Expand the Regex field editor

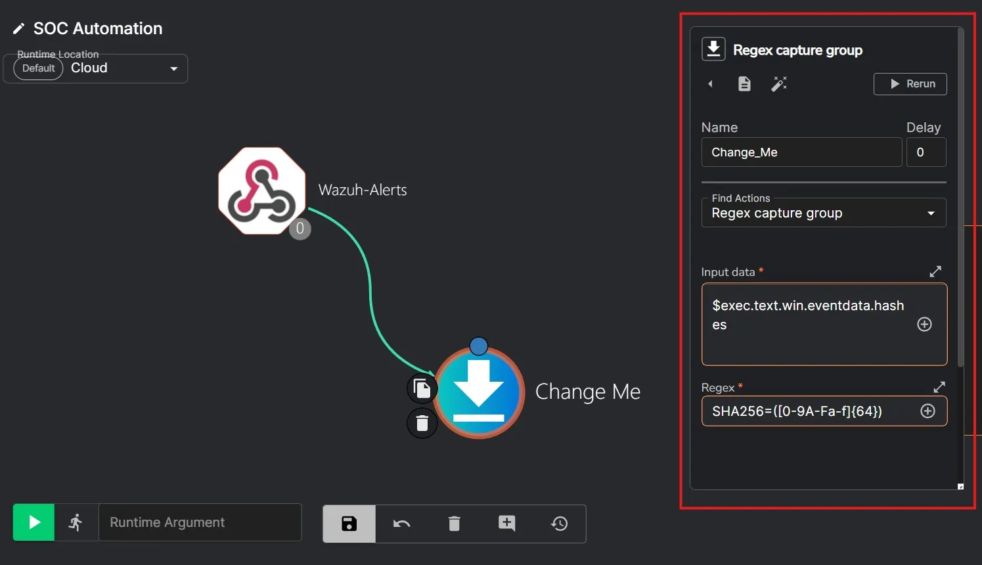(939, 387)
